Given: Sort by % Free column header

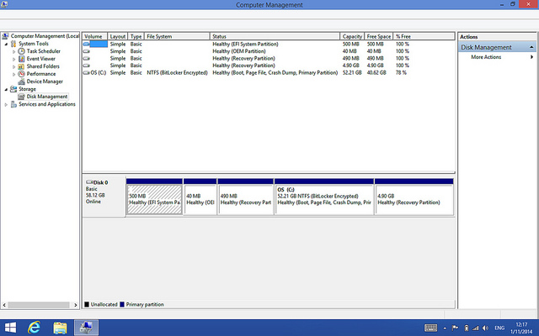Looking at the screenshot, I should tap(424, 36).
